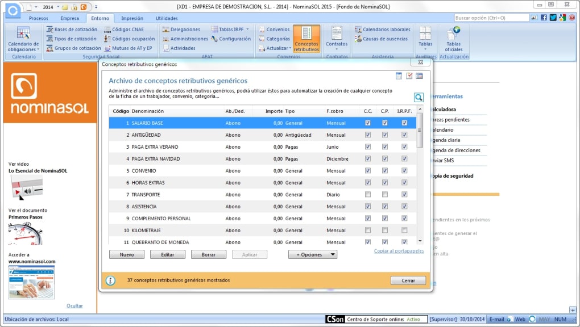Switch to the Utilidades ribbon tab
This screenshot has width=580, height=327.
167,18
